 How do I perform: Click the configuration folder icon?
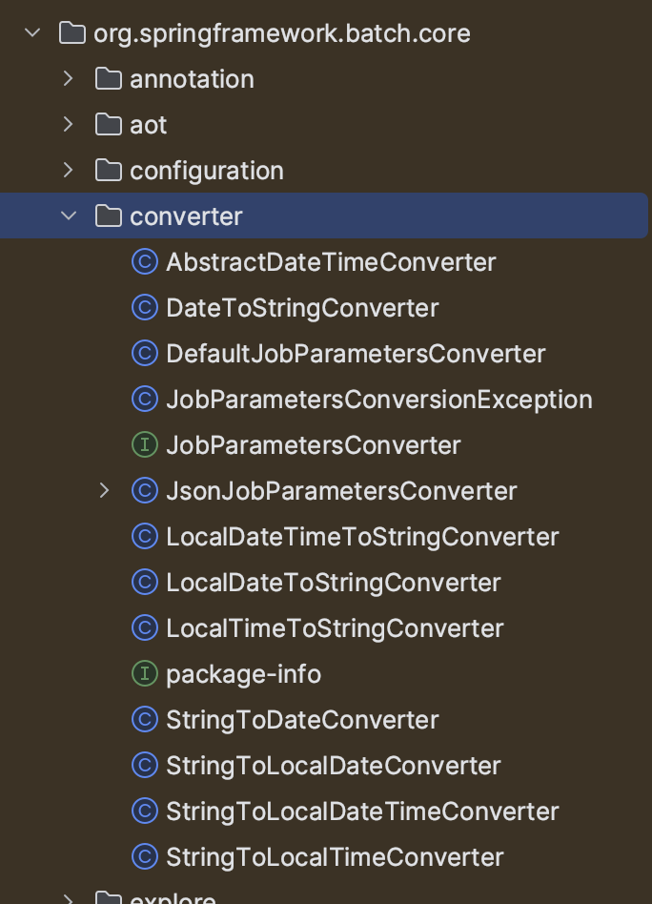109,170
